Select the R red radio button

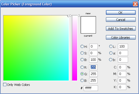82,67
